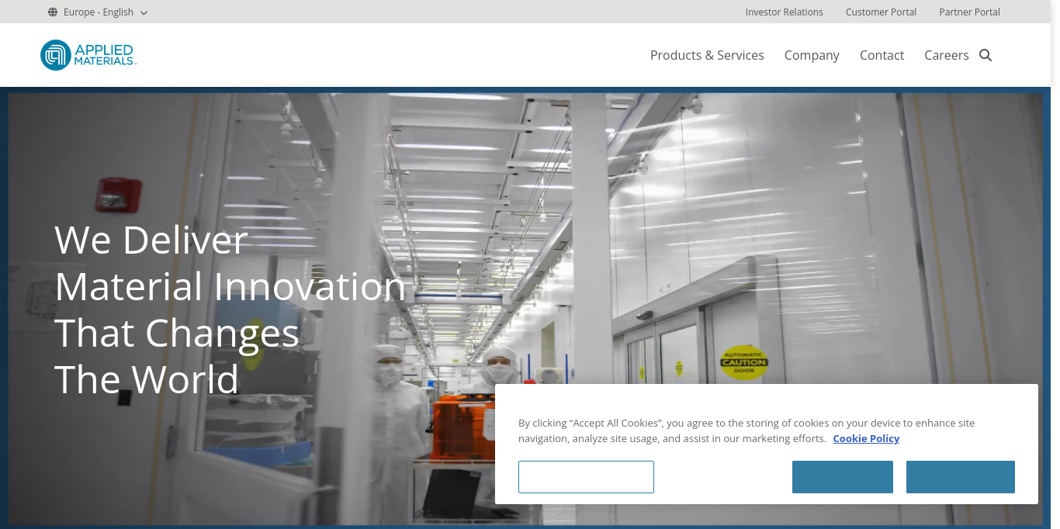Click the APPLIED MATERIALS wordmark text
Viewport: 1060px width, 529px height.
pos(104,55)
